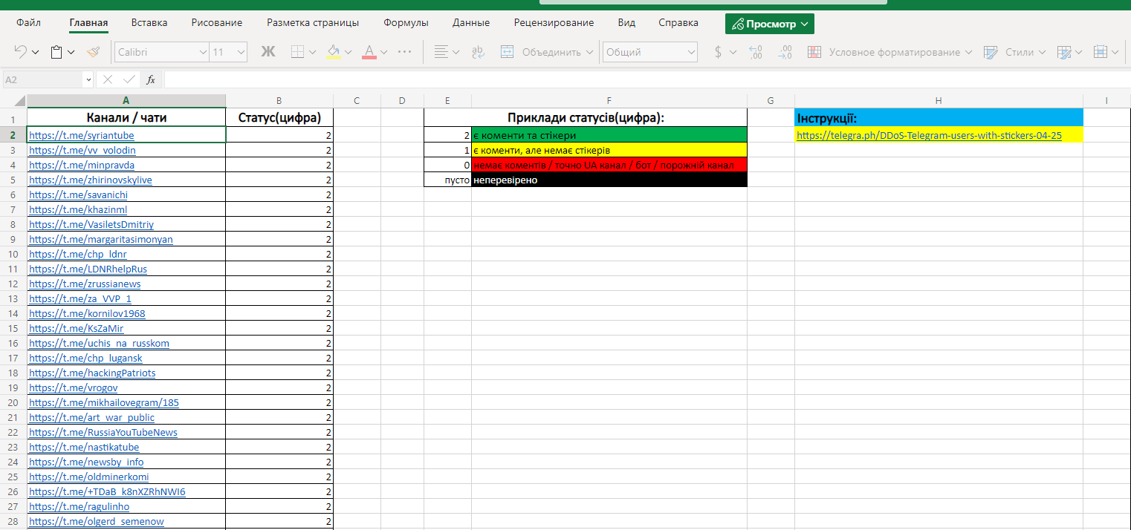This screenshot has width=1131, height=530.
Task: Click the formula cancel X icon
Action: pos(108,79)
